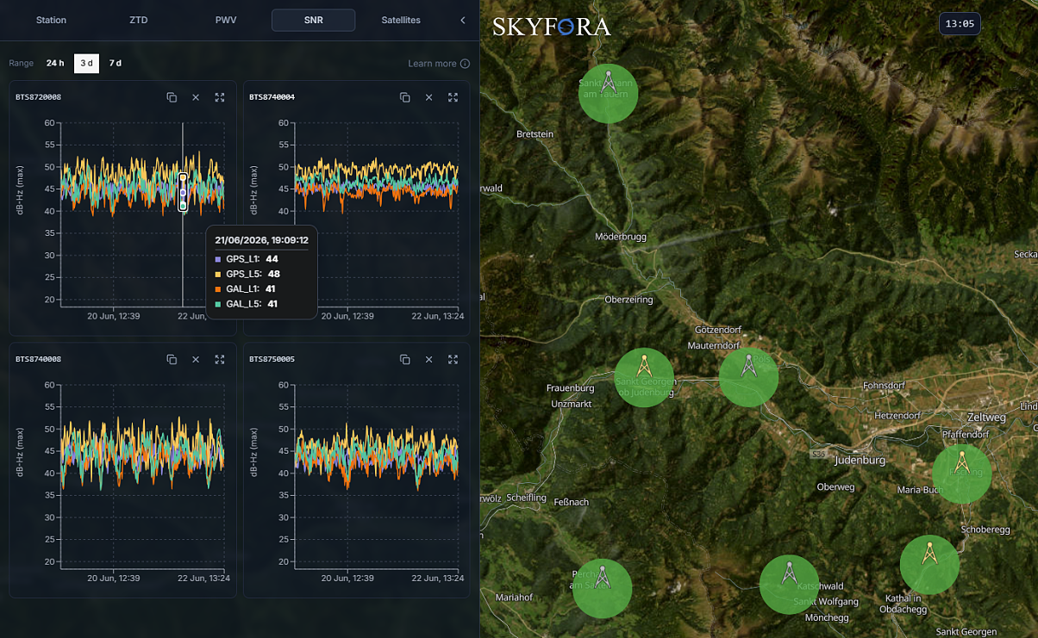
Task: Click the Schoberegg map label
Action: pos(985,530)
